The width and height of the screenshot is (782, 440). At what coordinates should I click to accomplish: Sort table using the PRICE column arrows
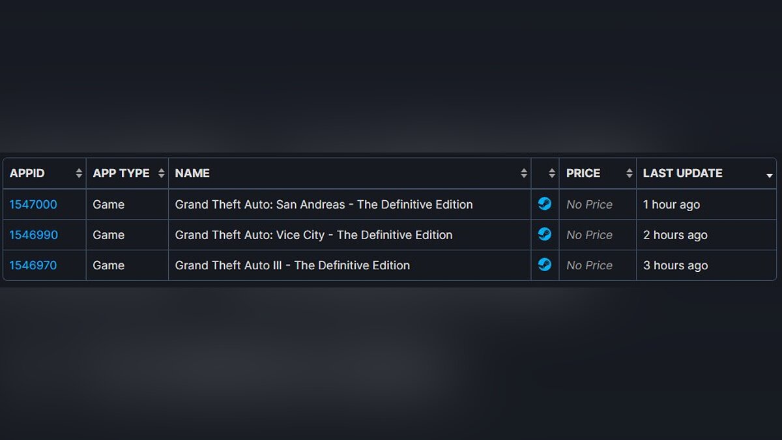click(x=629, y=173)
